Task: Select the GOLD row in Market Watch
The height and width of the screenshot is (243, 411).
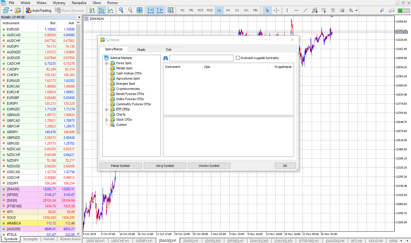Action: (x=39, y=218)
